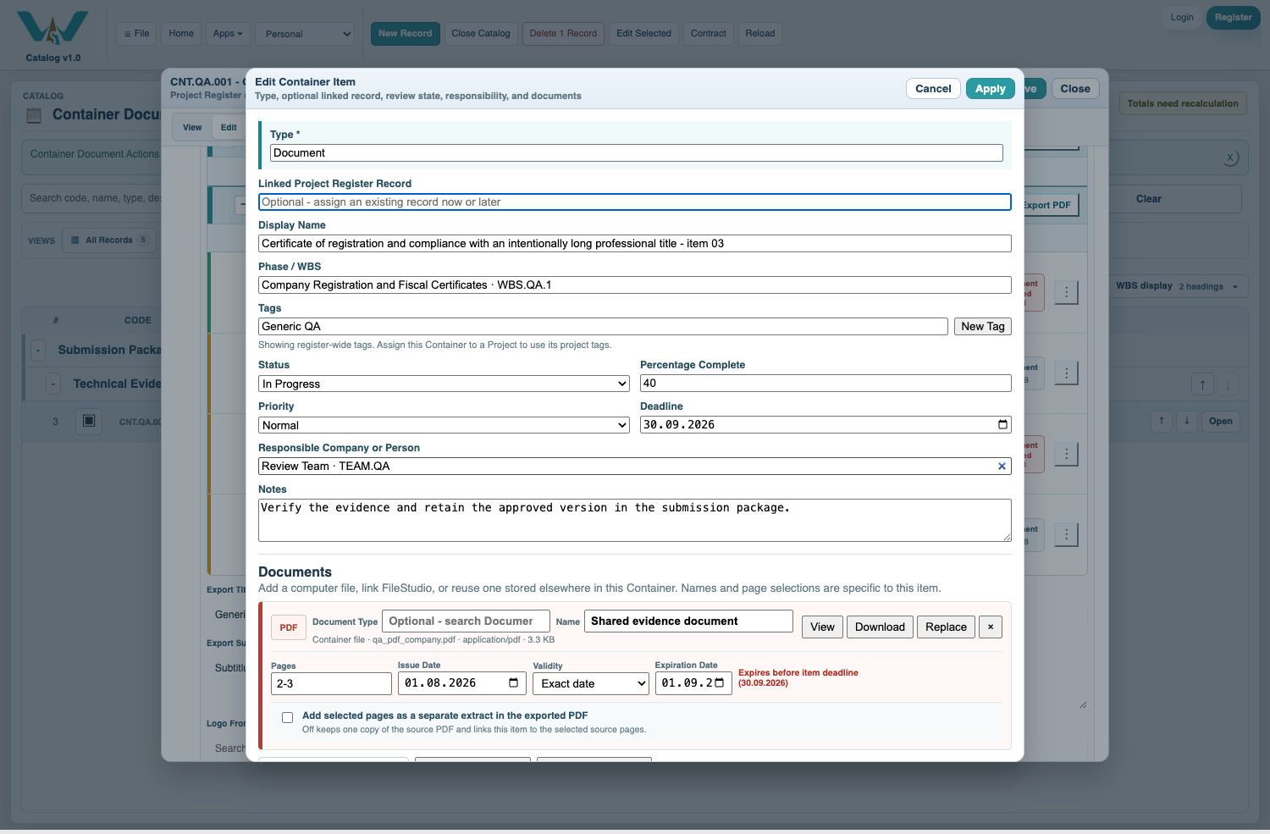1270x834 pixels.
Task: Click the Type field containing Document
Action: pyautogui.click(x=636, y=153)
